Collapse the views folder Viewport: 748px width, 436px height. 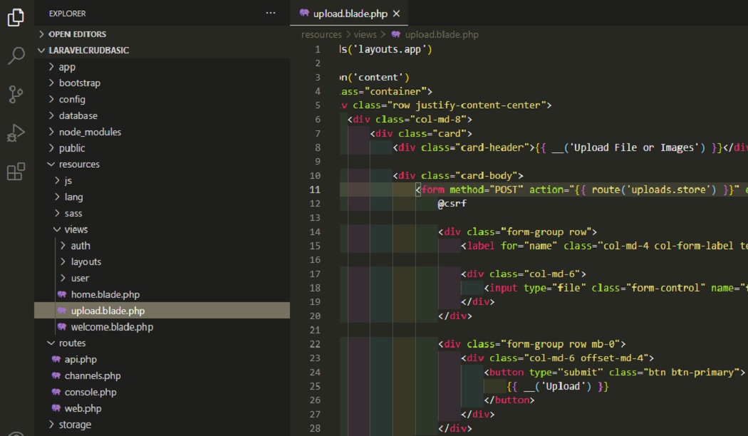(162, 229)
